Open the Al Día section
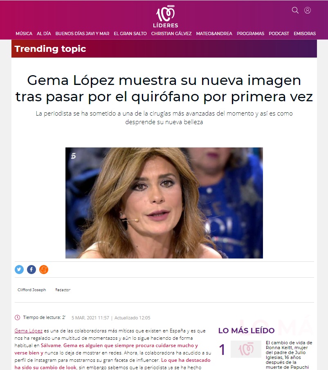 44,33
